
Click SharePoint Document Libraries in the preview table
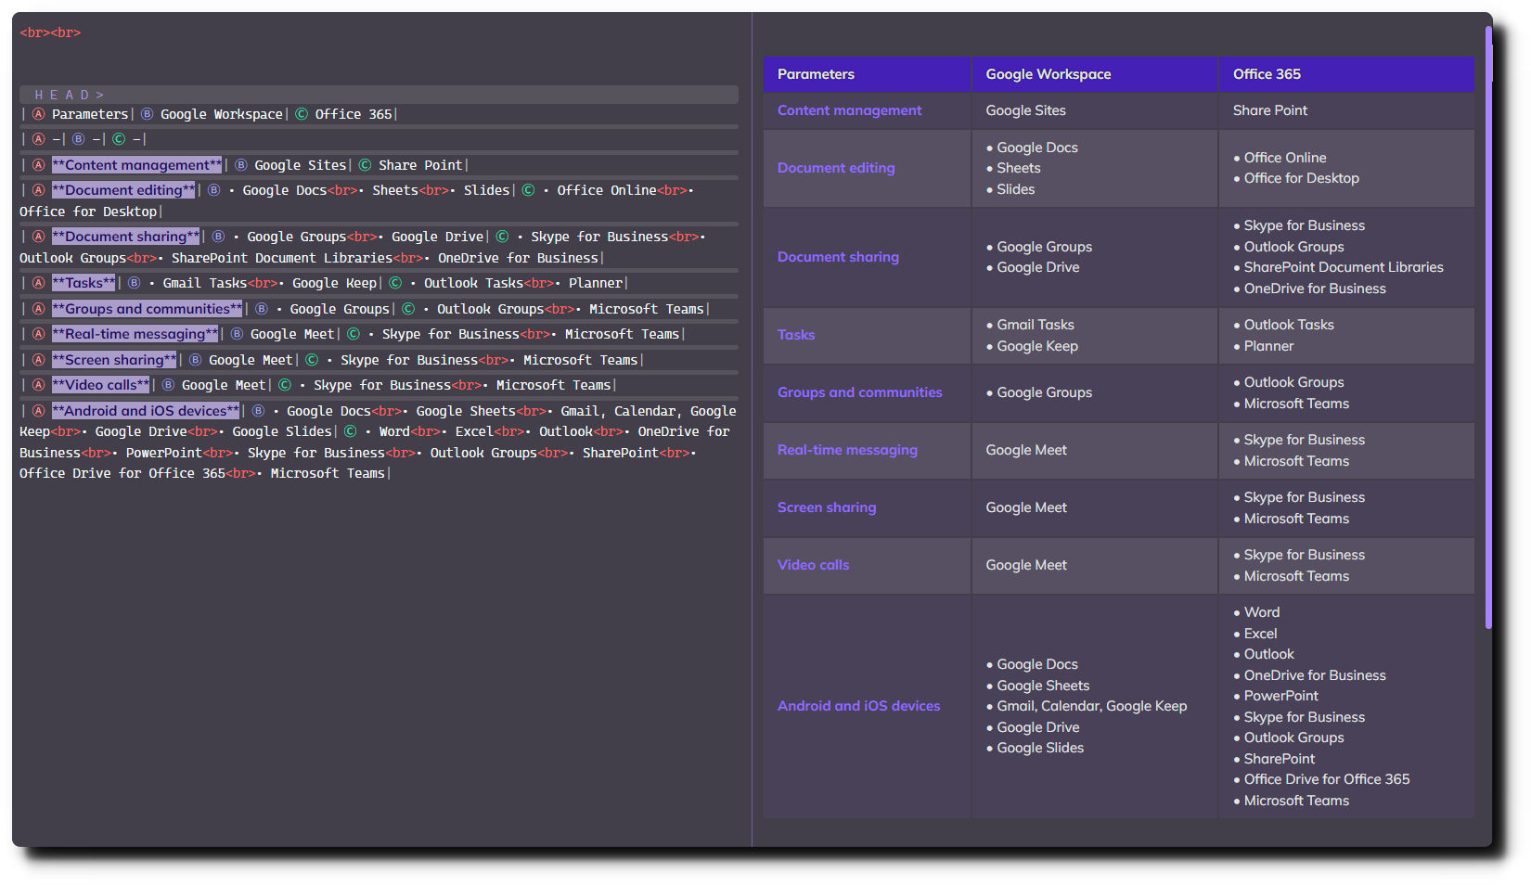pos(1344,267)
